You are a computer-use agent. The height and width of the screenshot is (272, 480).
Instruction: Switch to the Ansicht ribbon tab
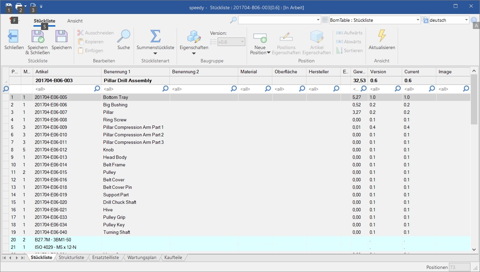(x=75, y=21)
